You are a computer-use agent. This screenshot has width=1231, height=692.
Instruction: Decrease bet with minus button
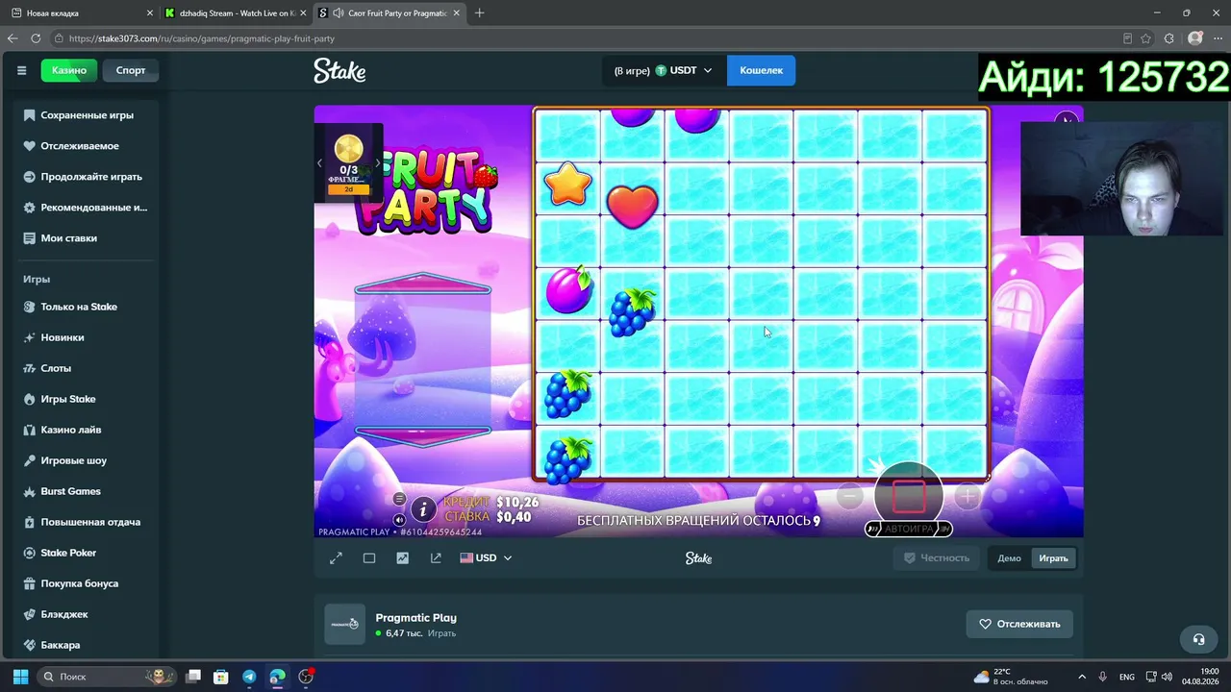[x=849, y=497]
